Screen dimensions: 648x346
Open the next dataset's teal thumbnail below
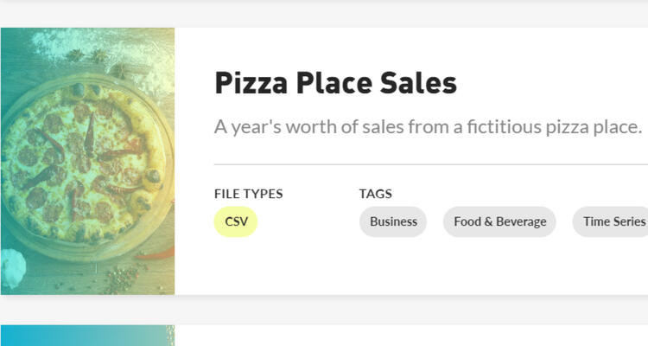coord(86,336)
